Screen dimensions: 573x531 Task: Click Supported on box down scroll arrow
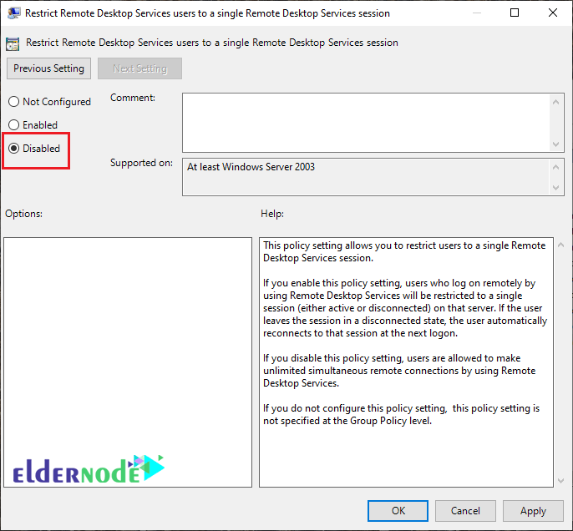point(555,188)
